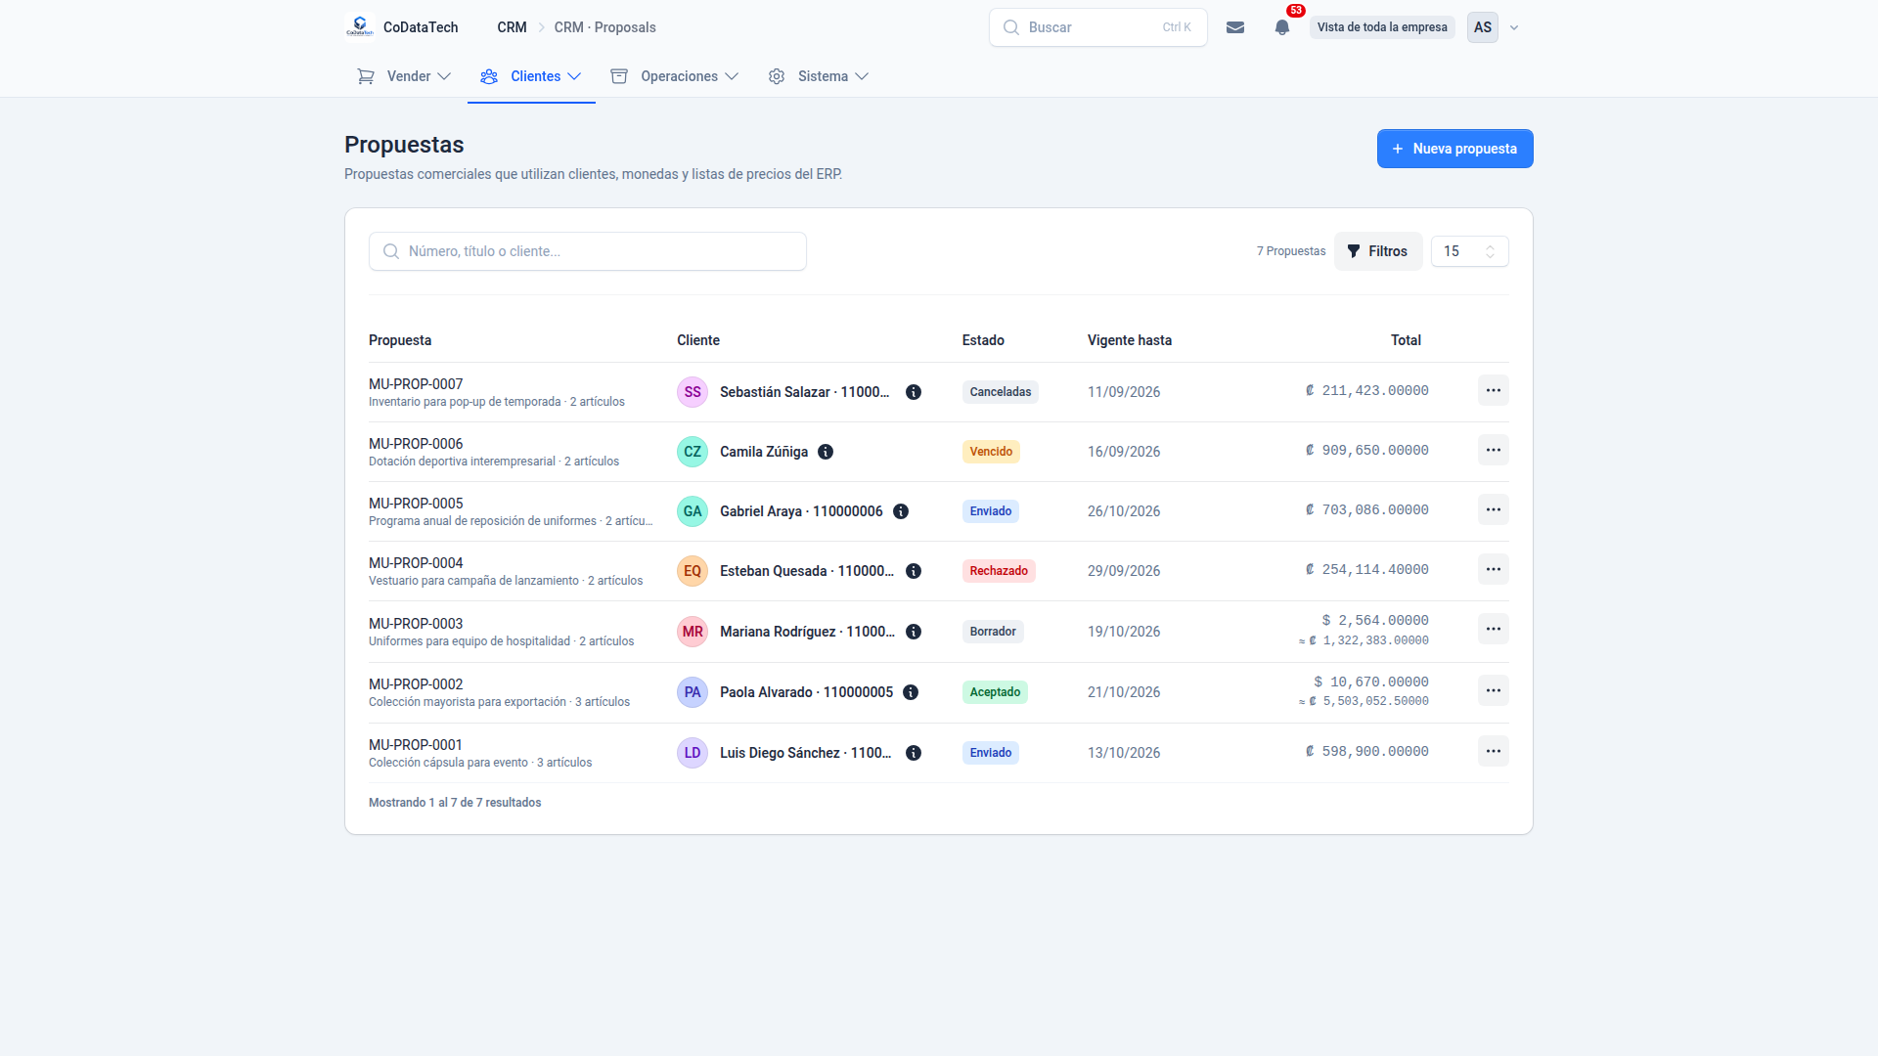This screenshot has height=1056, width=1878.
Task: Click info icon beside Paola Alvarado
Action: (x=911, y=692)
